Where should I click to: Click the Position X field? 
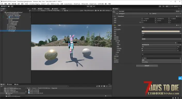click(149, 19)
